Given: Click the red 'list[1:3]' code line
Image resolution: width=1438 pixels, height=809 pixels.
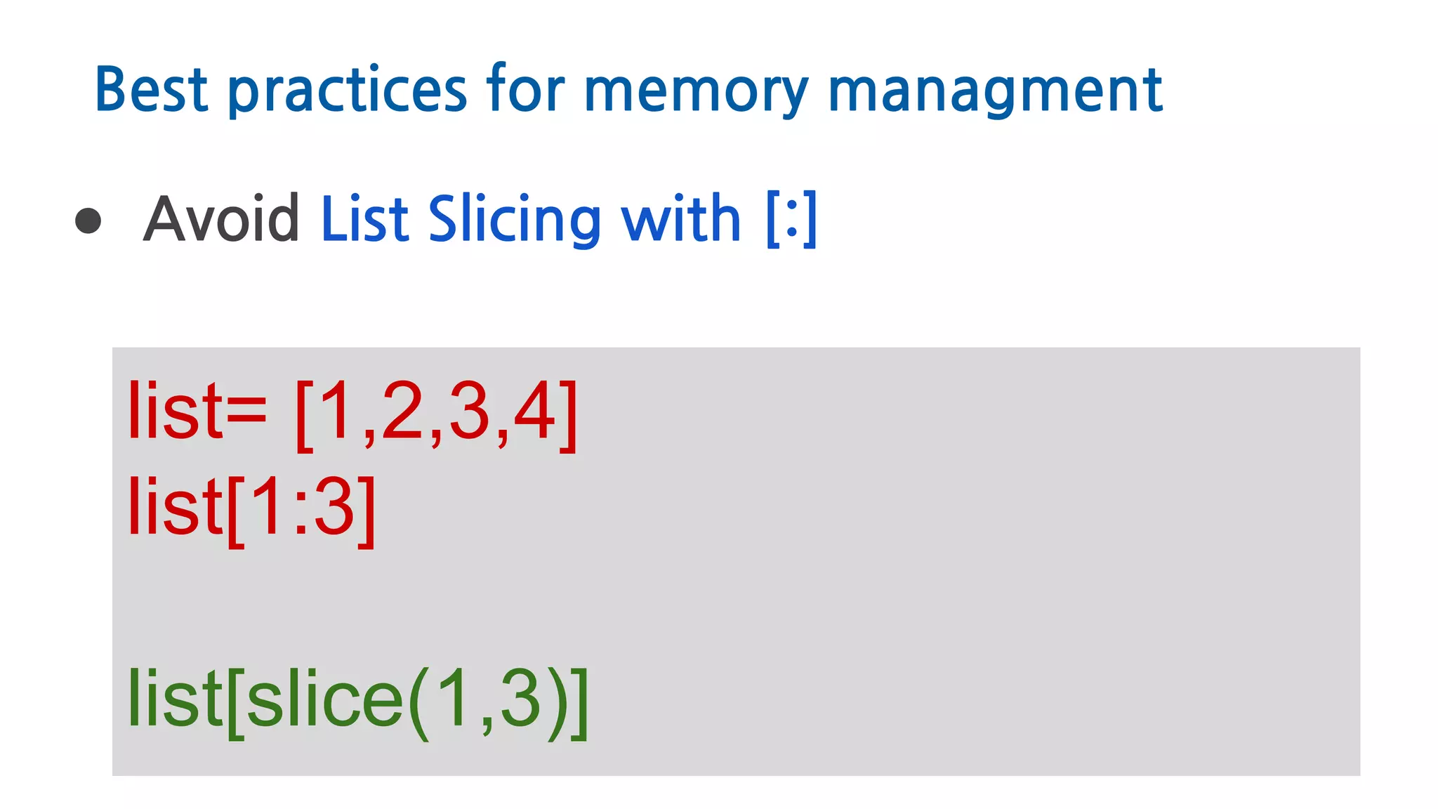Looking at the screenshot, I should 251,511.
